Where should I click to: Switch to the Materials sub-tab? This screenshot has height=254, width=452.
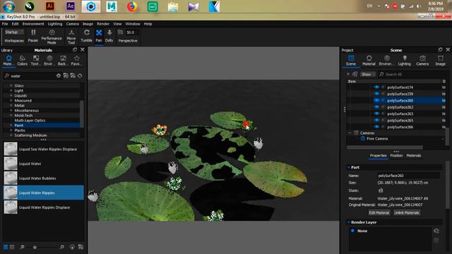(x=414, y=155)
